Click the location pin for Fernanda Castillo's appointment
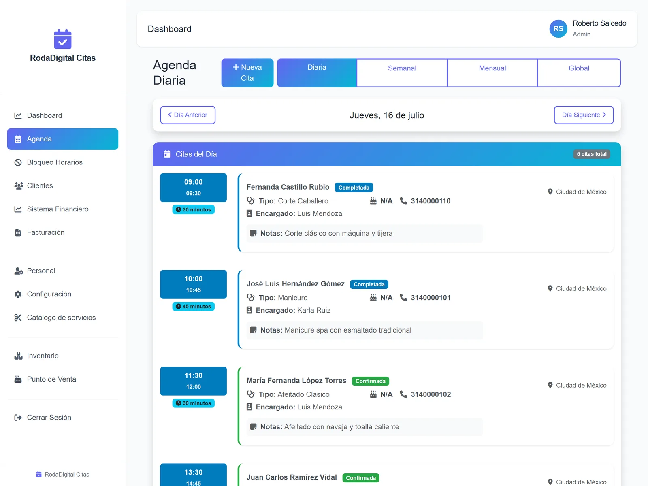 pos(550,192)
